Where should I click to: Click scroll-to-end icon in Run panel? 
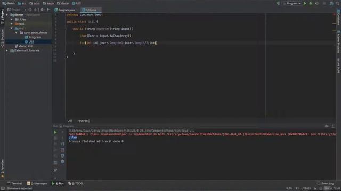pos(62,150)
